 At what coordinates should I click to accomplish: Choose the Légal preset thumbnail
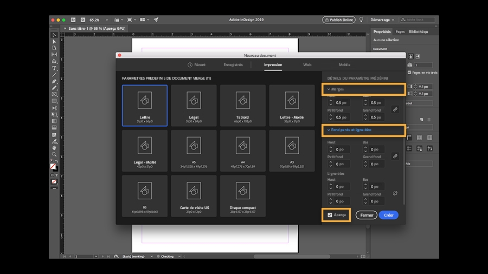coord(194,106)
